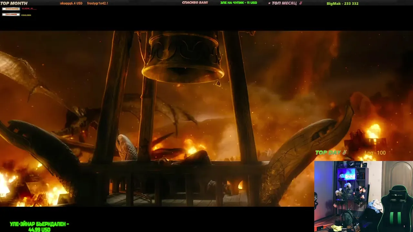
Task: Click the SUBSCRIBER badge label
Action: [x=11, y=9]
